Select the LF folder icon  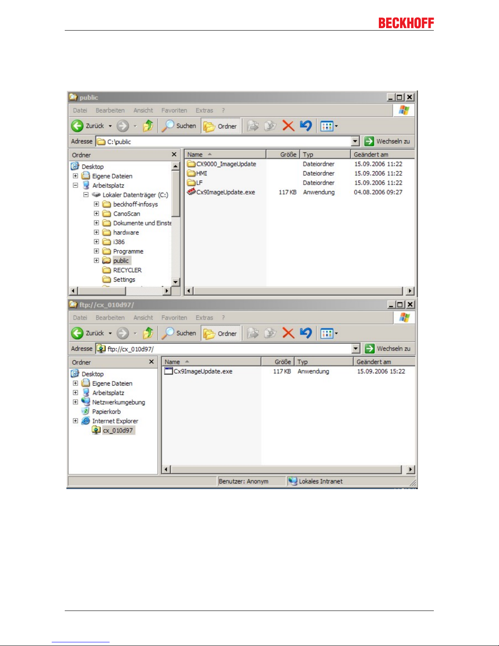[191, 183]
